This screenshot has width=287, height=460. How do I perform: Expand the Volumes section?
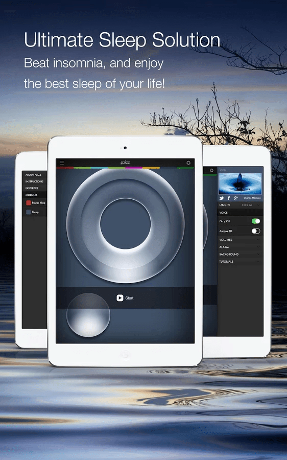coord(240,240)
